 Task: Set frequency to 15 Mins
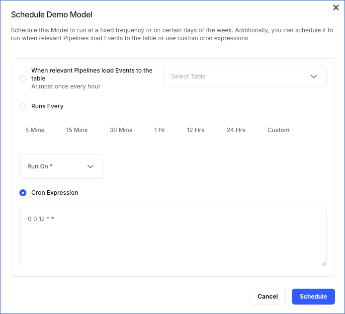77,130
